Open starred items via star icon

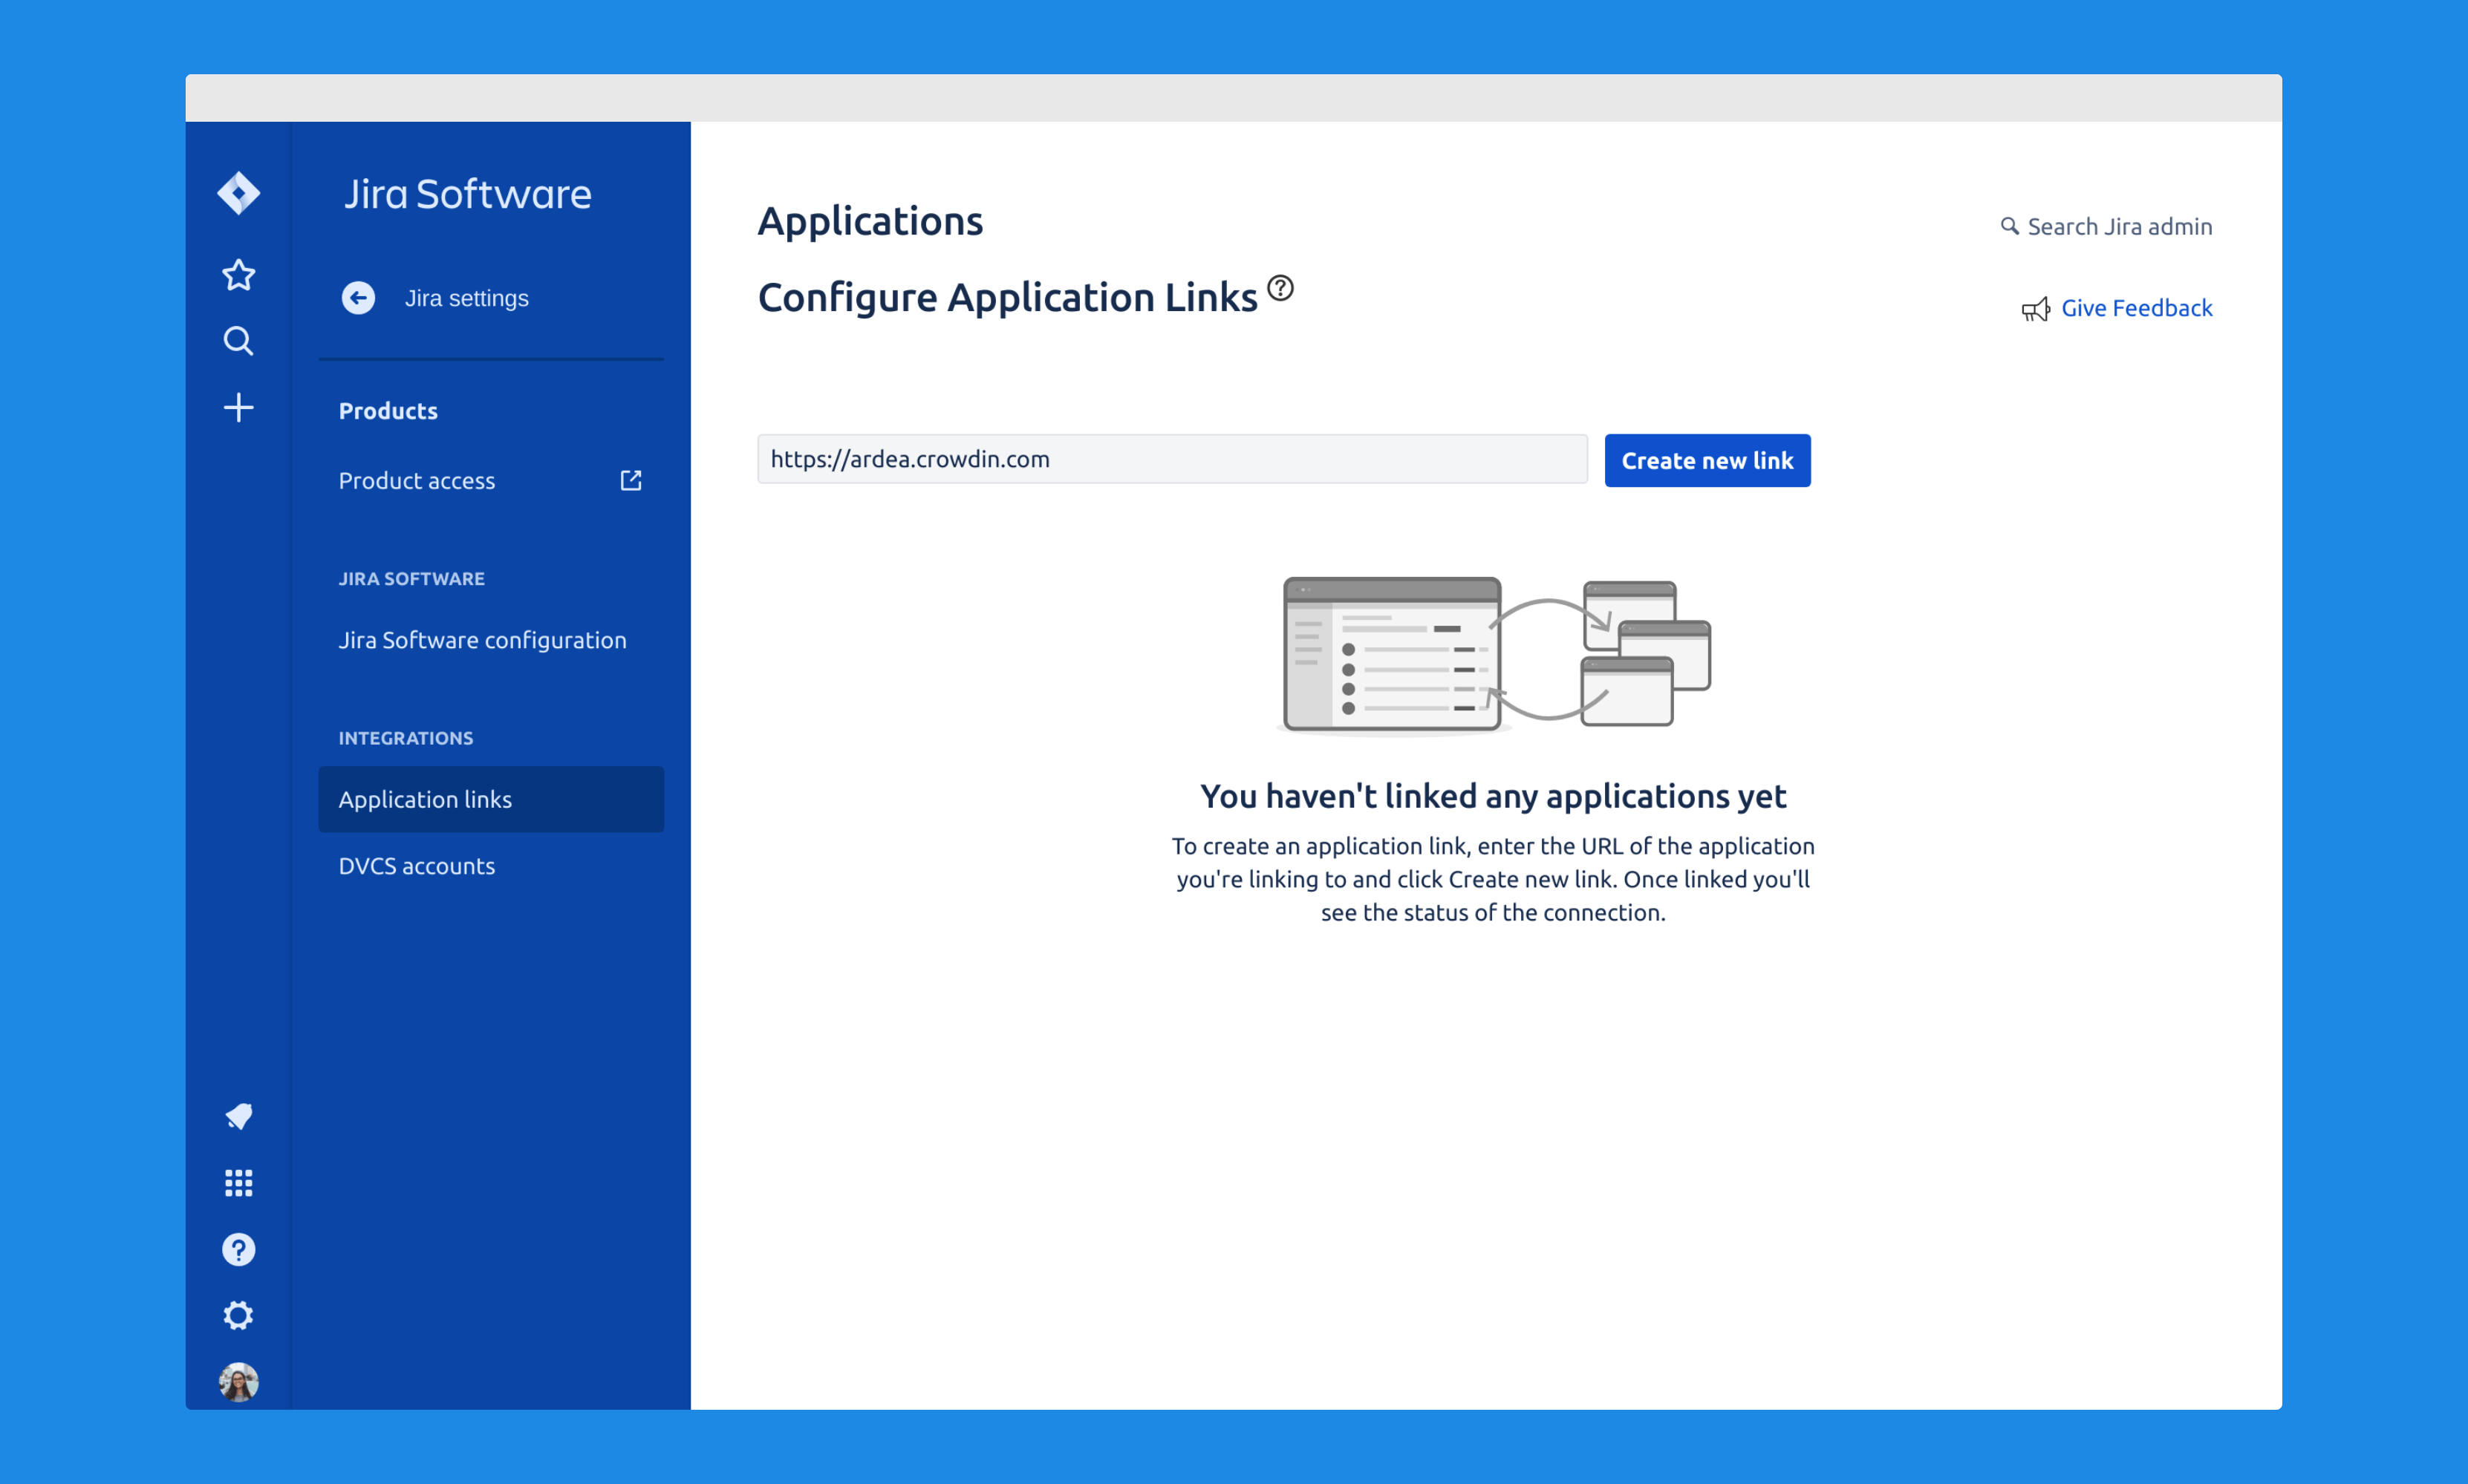coord(238,274)
